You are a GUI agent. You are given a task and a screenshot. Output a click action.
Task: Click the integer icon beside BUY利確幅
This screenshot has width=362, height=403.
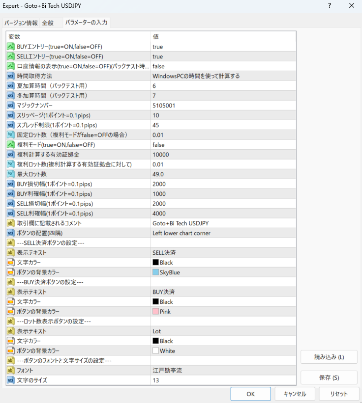(x=10, y=193)
